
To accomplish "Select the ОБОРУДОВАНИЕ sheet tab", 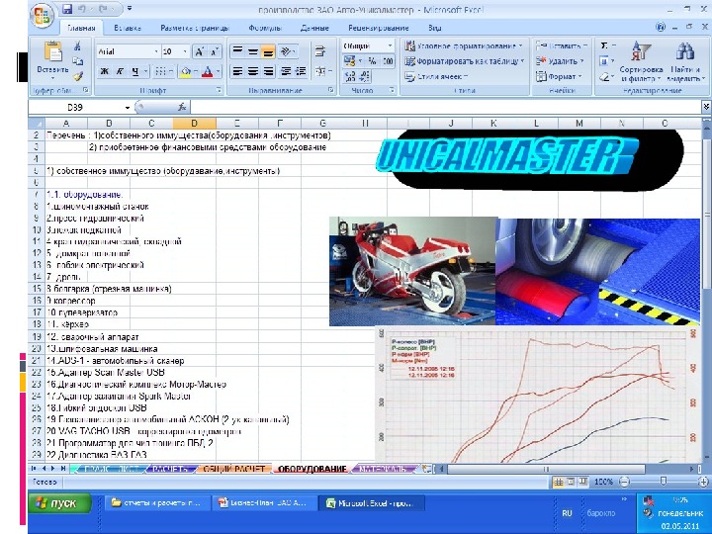I will click(312, 469).
